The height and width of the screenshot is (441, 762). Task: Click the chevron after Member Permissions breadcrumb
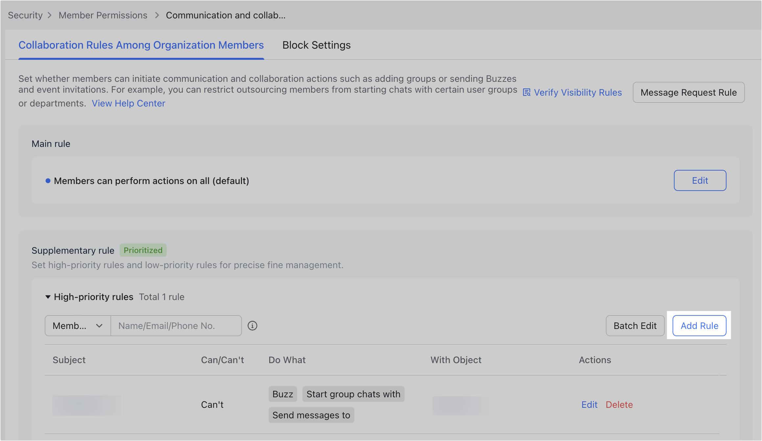pyautogui.click(x=157, y=15)
